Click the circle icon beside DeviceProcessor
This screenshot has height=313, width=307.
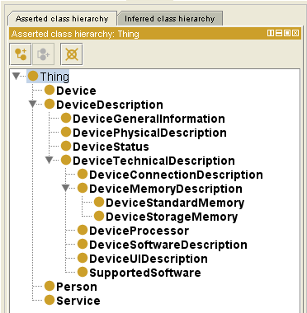(83, 230)
